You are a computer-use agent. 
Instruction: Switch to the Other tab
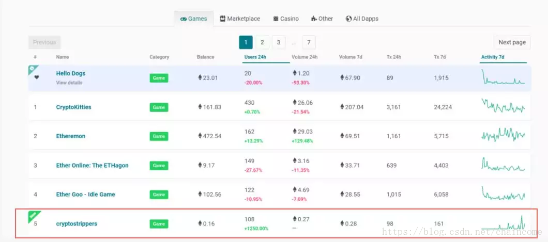322,19
